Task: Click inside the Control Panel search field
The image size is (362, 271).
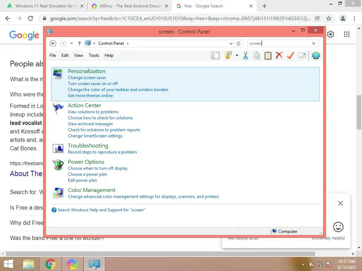Action: [283, 43]
